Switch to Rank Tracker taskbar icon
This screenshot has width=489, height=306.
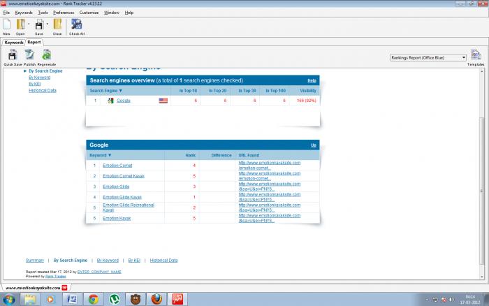(177, 300)
